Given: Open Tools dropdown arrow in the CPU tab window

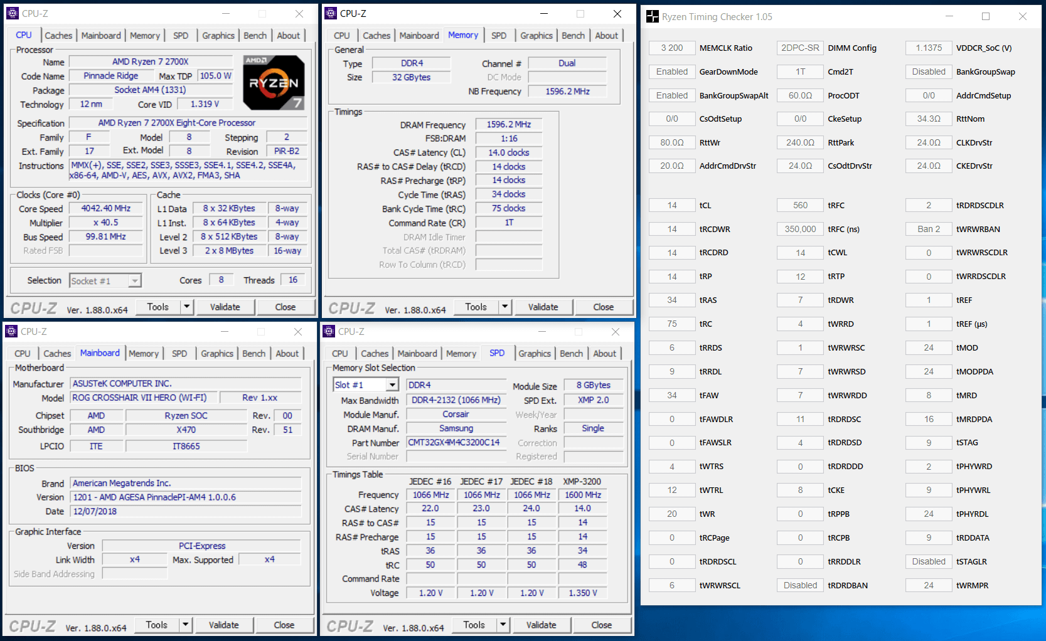Looking at the screenshot, I should coord(186,307).
